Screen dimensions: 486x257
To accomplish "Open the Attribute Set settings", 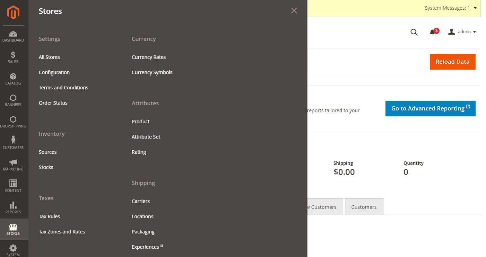I will [146, 136].
